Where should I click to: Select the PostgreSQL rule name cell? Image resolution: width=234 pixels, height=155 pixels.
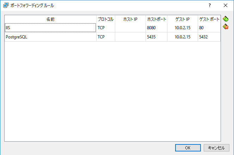pyautogui.click(x=50, y=37)
